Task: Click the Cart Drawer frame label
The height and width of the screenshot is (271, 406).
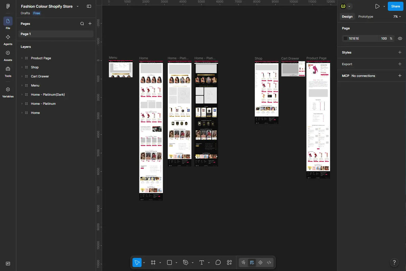Action: 290,58
